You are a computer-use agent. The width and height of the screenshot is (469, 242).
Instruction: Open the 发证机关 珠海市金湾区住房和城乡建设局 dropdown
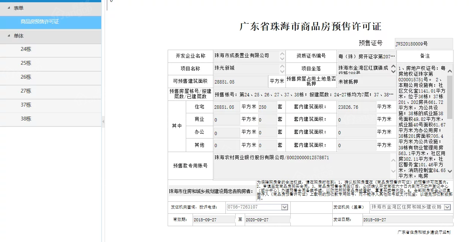tap(447, 207)
